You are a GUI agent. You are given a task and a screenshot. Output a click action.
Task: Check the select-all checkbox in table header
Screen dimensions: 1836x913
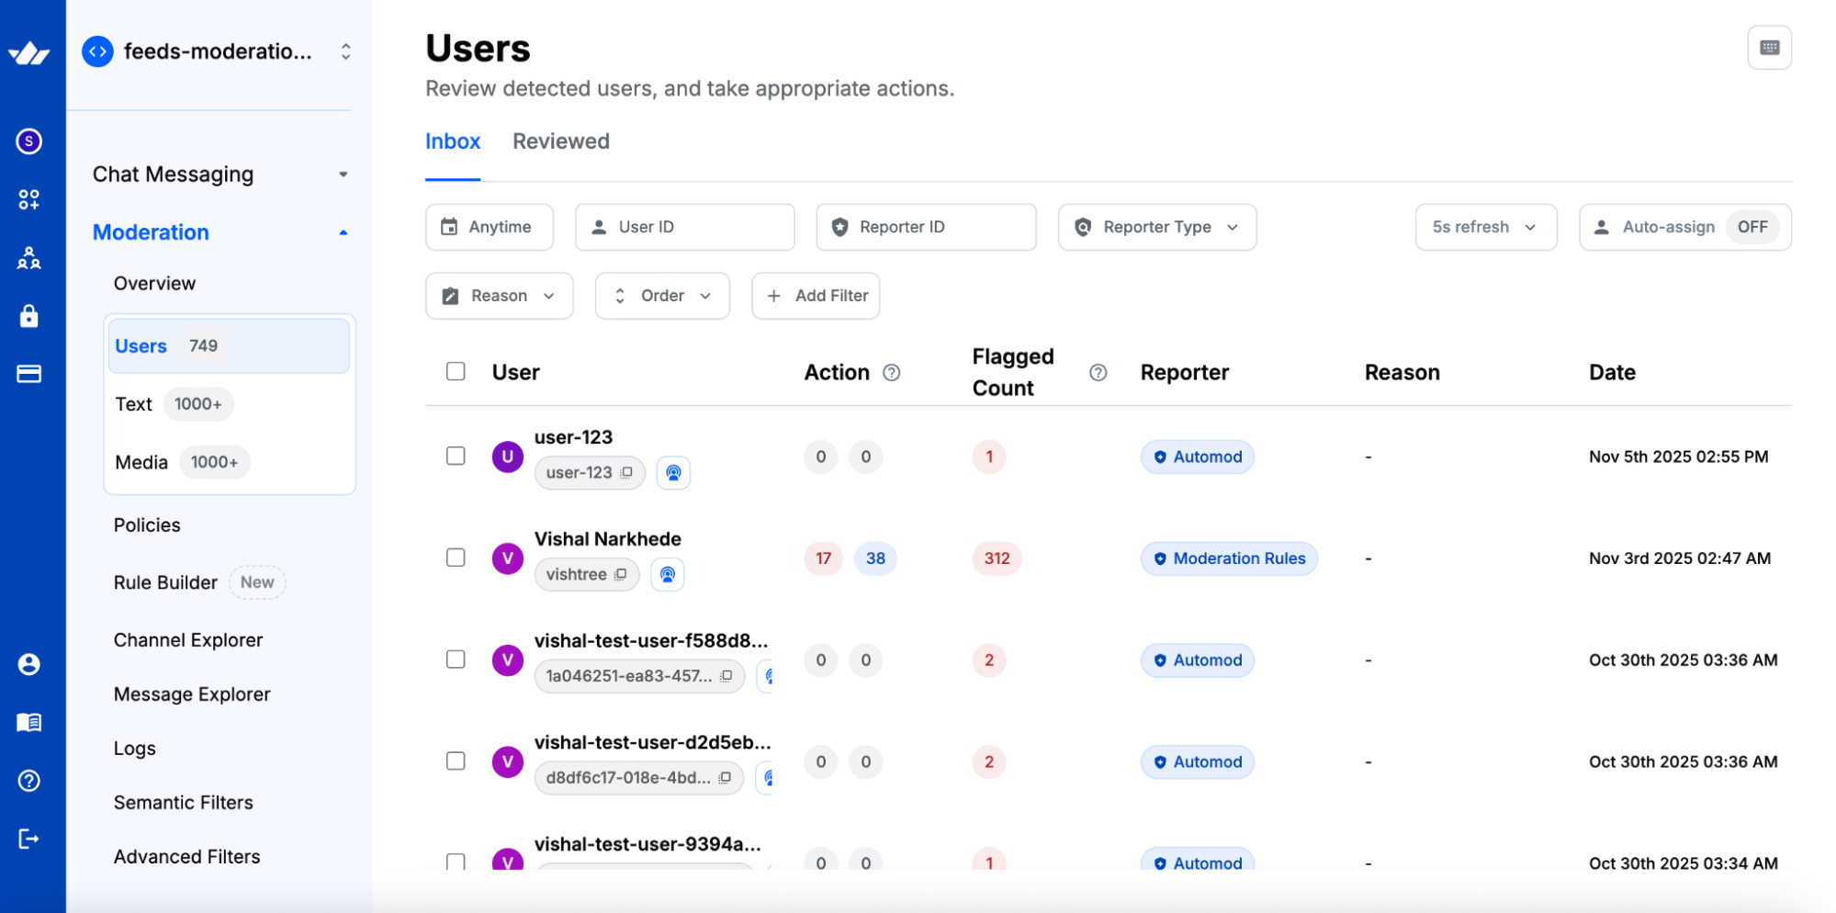456,370
